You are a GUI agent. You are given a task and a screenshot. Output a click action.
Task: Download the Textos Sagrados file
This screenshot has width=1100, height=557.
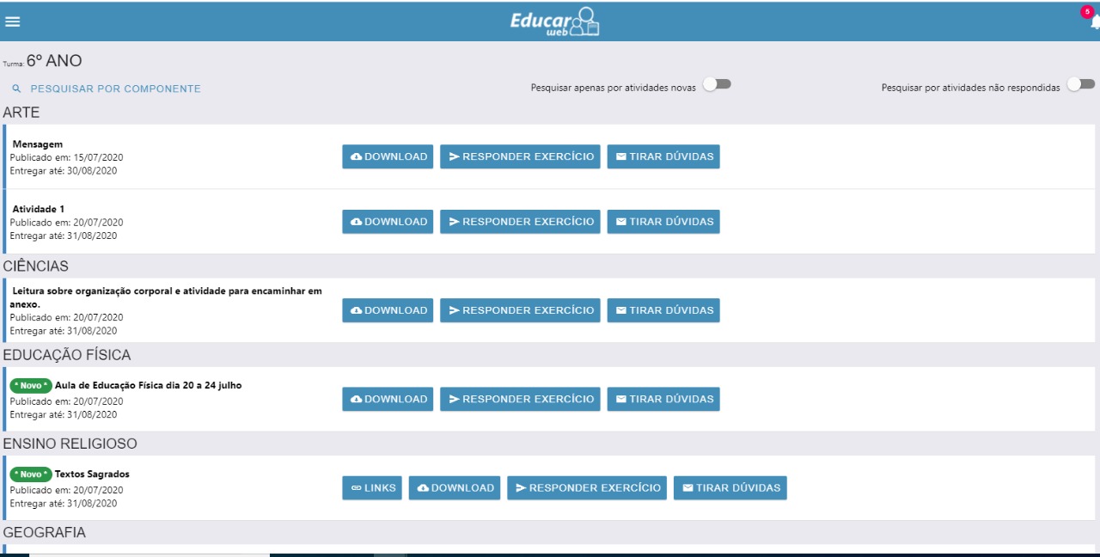coord(455,488)
